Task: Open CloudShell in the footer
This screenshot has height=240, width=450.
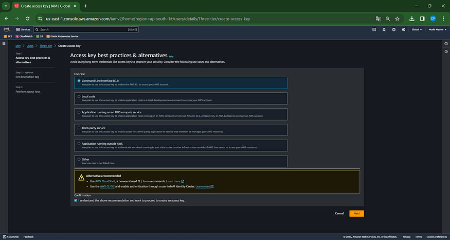Action: [x=11, y=237]
